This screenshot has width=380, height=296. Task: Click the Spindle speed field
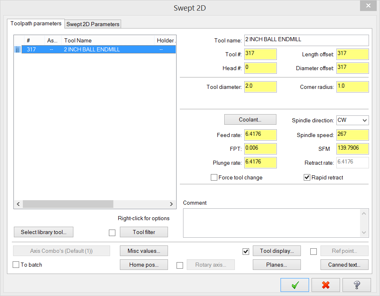click(353, 135)
